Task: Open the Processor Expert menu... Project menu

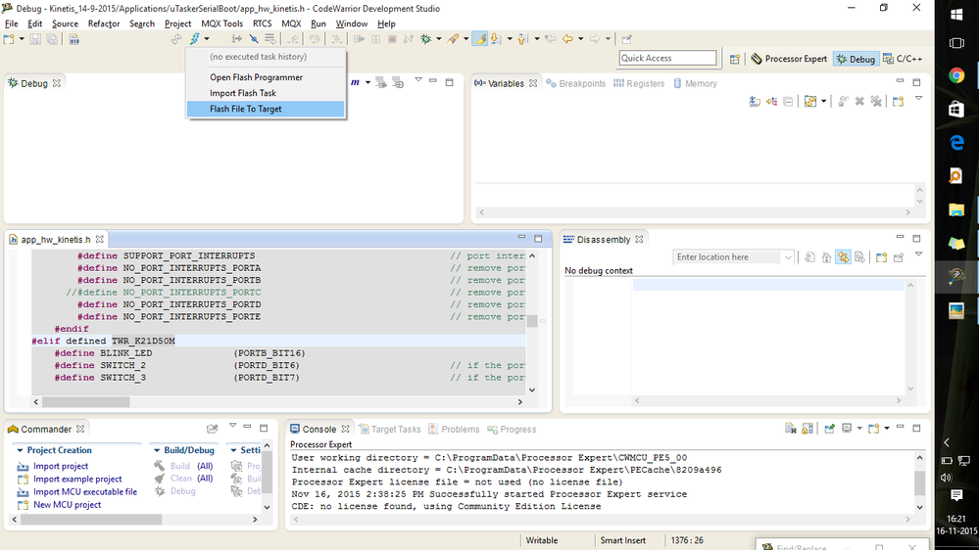Action: pyautogui.click(x=177, y=23)
